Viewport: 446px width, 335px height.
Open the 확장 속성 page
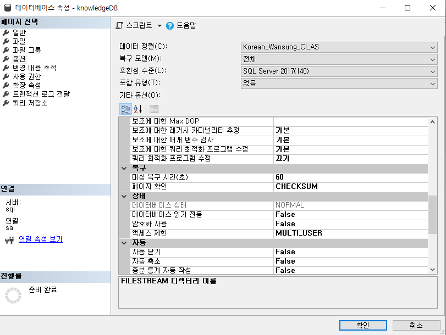pyautogui.click(x=27, y=85)
